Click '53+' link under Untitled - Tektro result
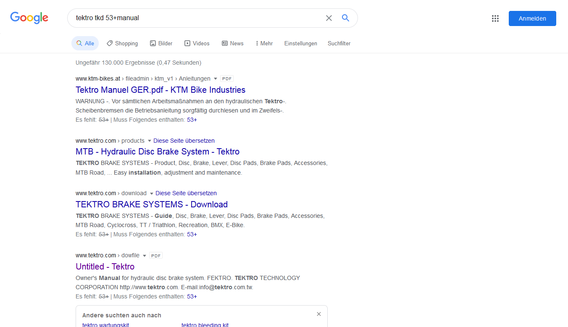Viewport: 568px width, 327px height. (192, 296)
